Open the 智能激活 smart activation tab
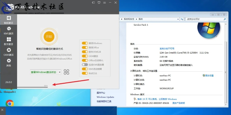 9,20
